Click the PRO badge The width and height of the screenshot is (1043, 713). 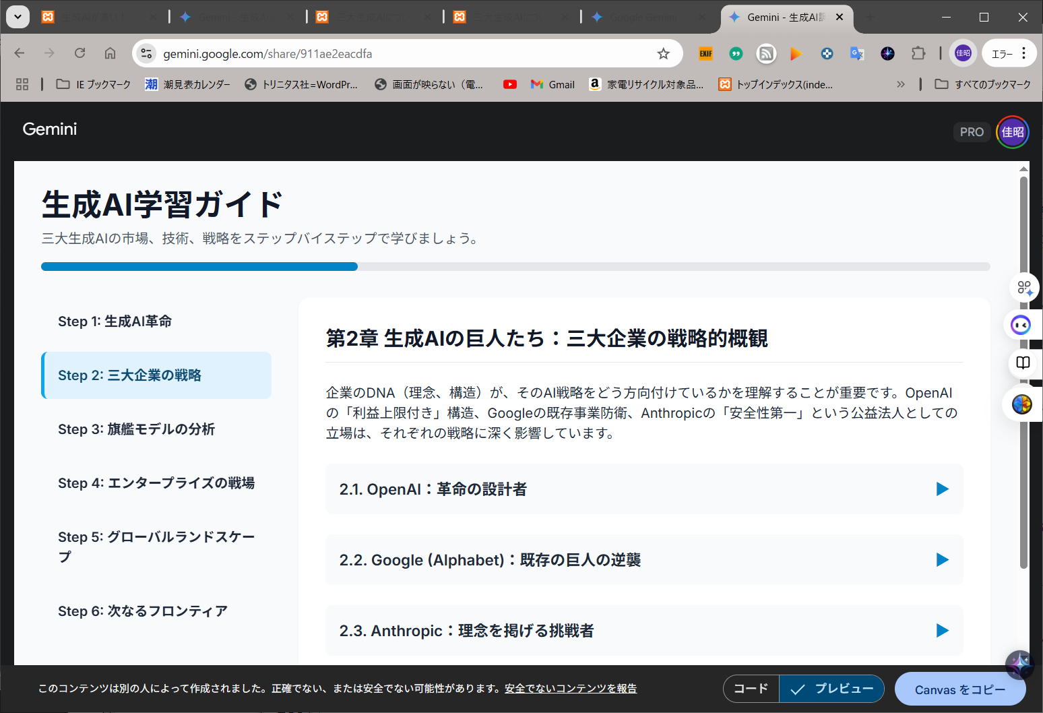pos(972,132)
